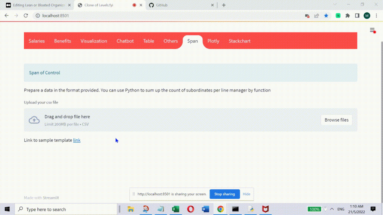This screenshot has height=215, width=383.
Task: Click the Browse files button
Action: (x=336, y=120)
